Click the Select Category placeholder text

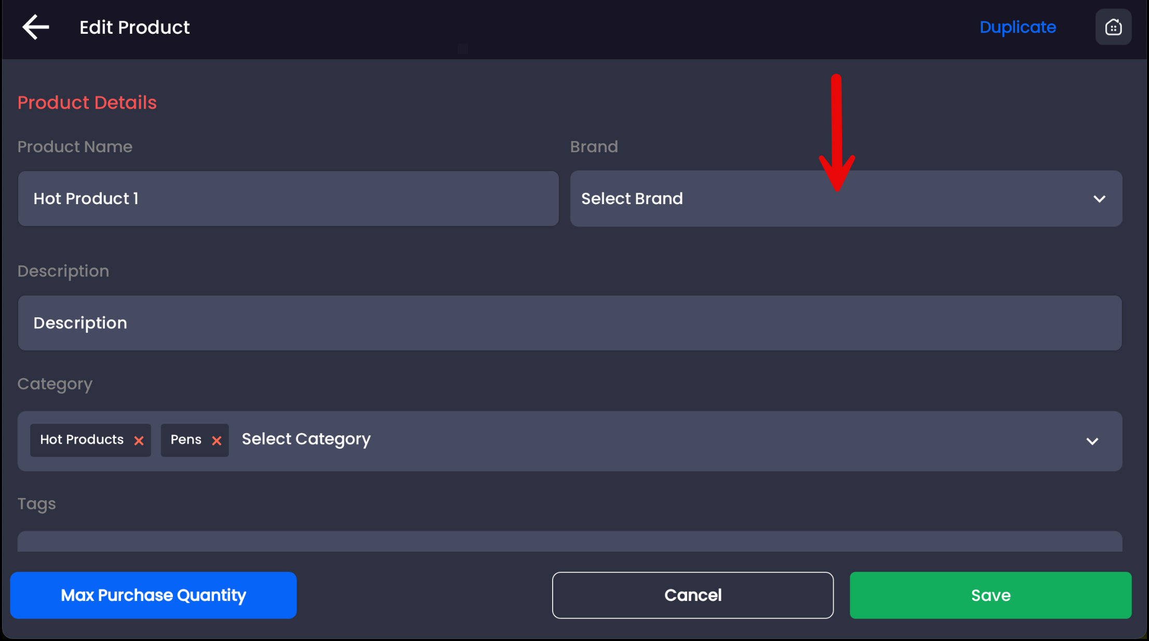coord(306,439)
